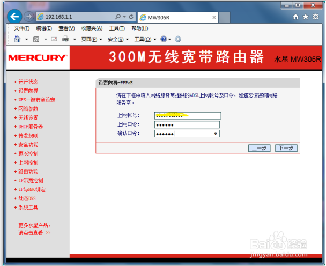
Task: Open the browser Home icon at top right
Action: 295,17
